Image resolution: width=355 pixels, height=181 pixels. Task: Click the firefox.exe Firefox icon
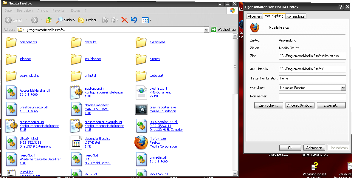[x=141, y=143]
